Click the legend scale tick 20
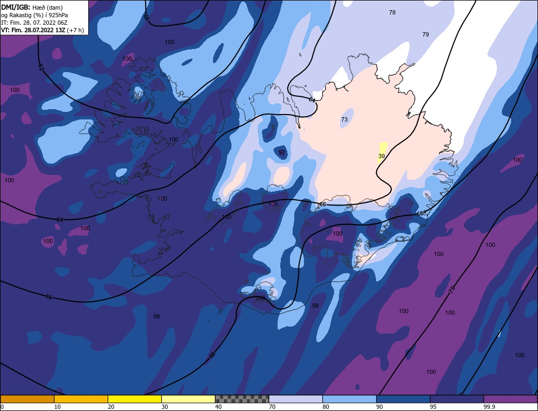Image resolution: width=538 pixels, height=411 pixels. pyautogui.click(x=111, y=407)
